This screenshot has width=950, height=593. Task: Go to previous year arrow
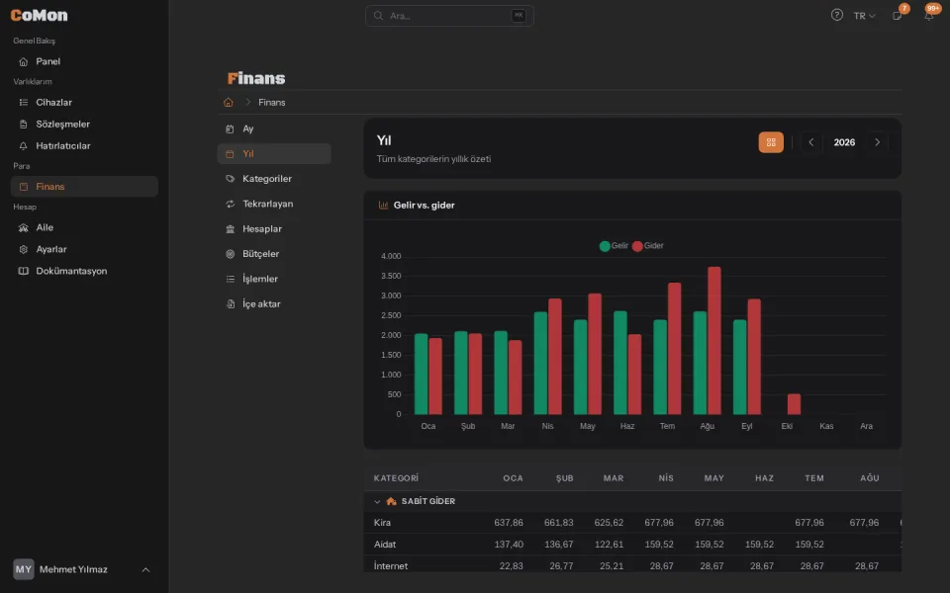[x=810, y=142]
